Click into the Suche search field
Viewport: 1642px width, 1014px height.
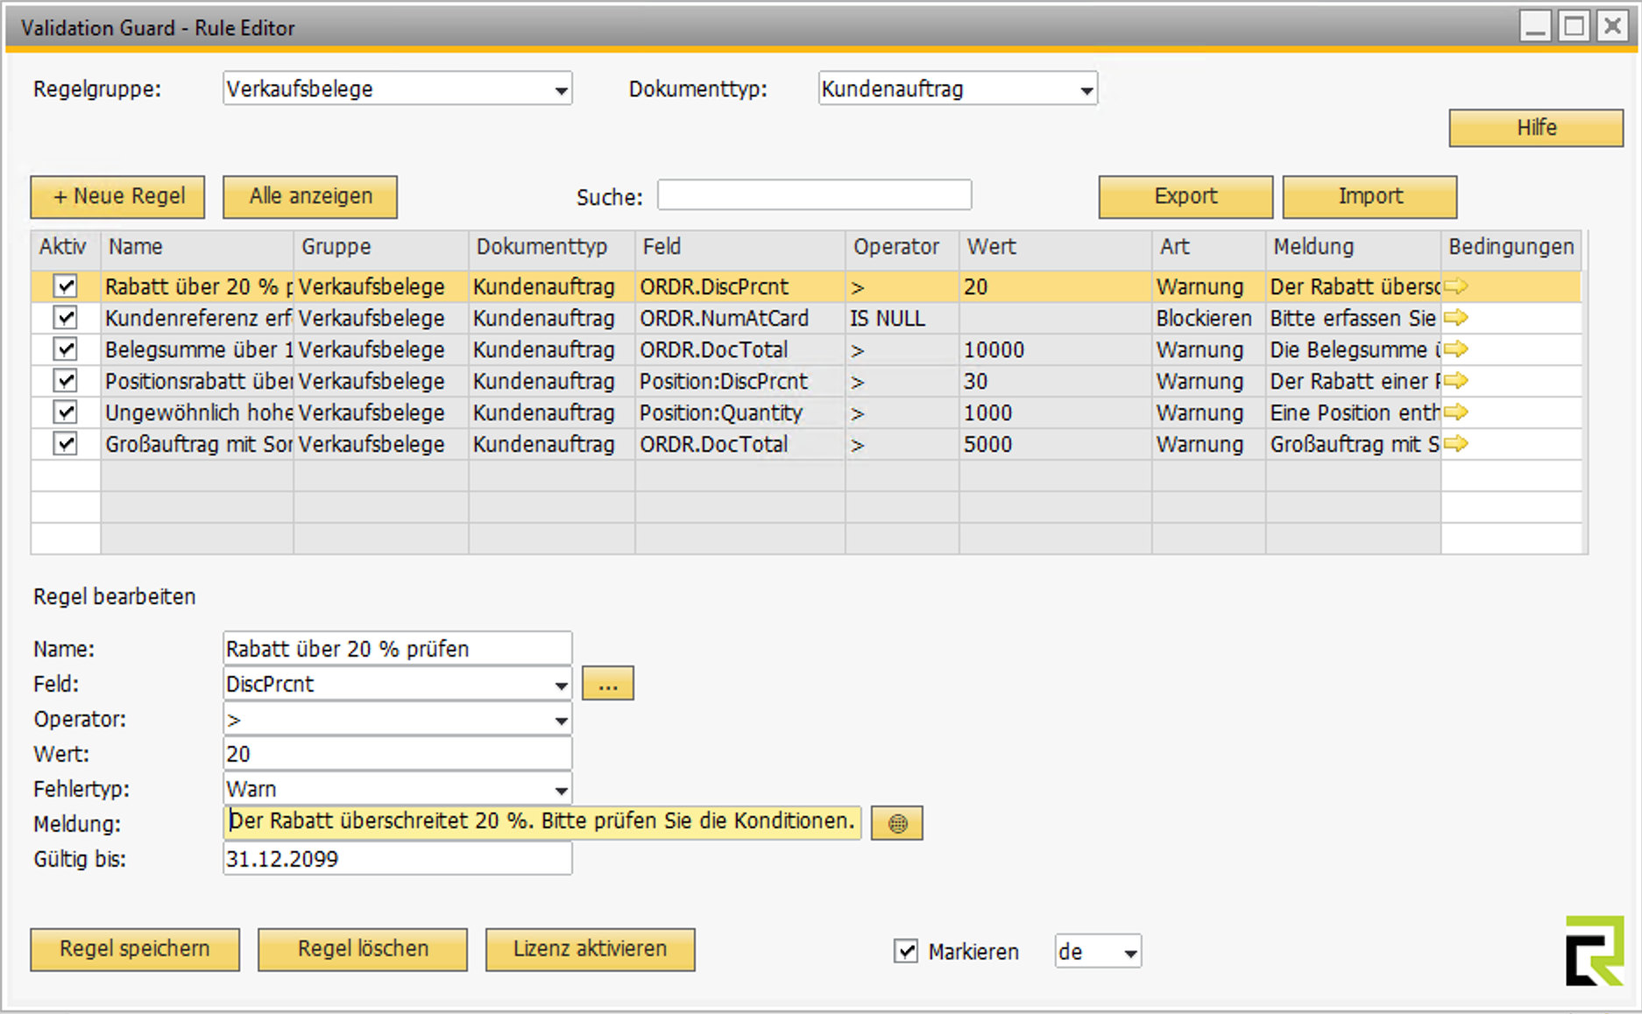pos(815,194)
